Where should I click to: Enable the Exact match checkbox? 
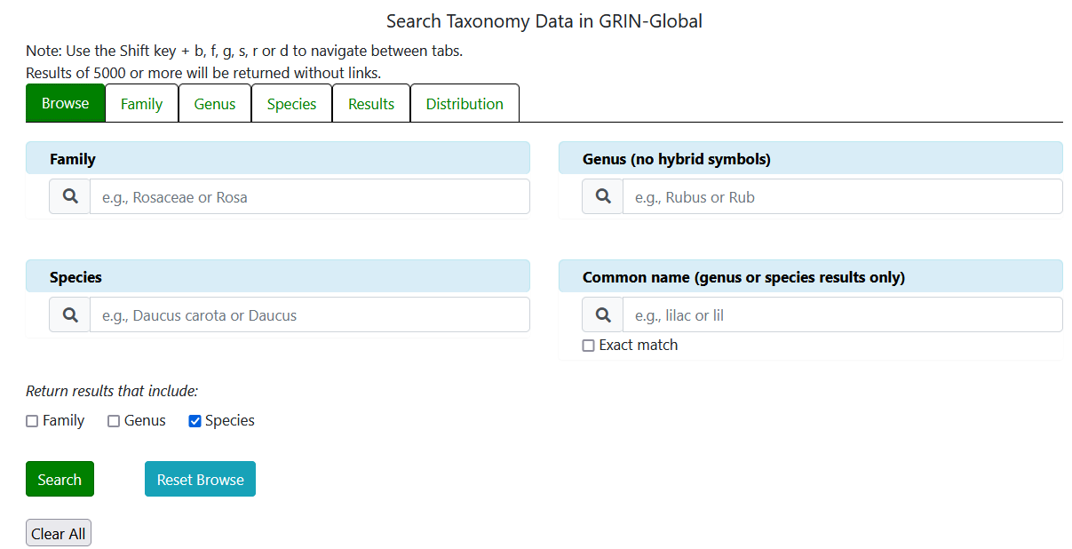pos(588,346)
